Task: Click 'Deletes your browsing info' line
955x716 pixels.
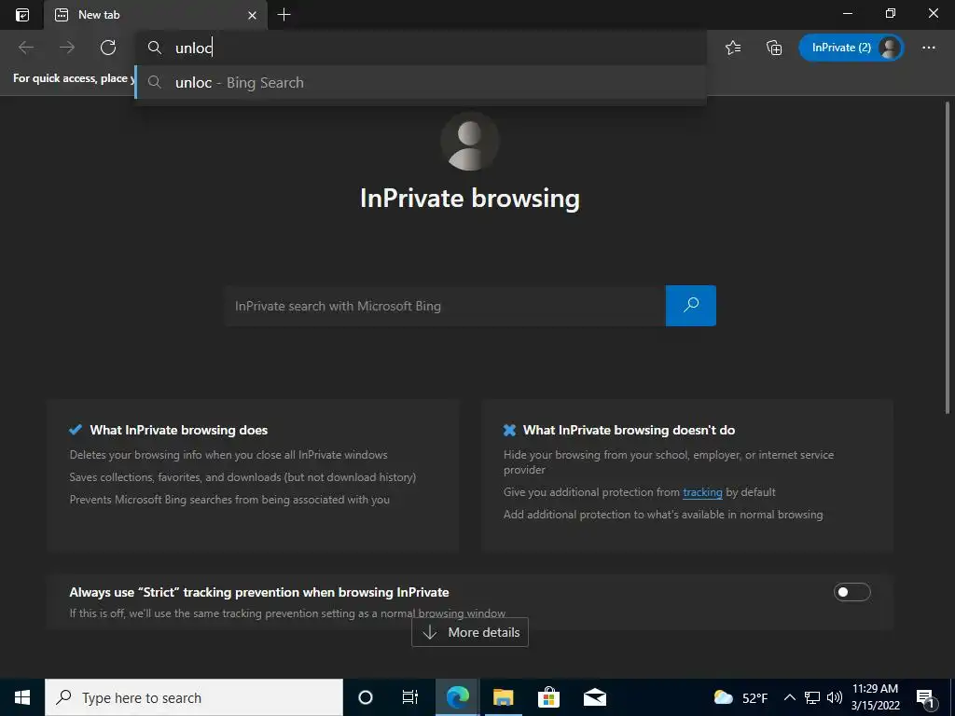Action: pyautogui.click(x=228, y=455)
